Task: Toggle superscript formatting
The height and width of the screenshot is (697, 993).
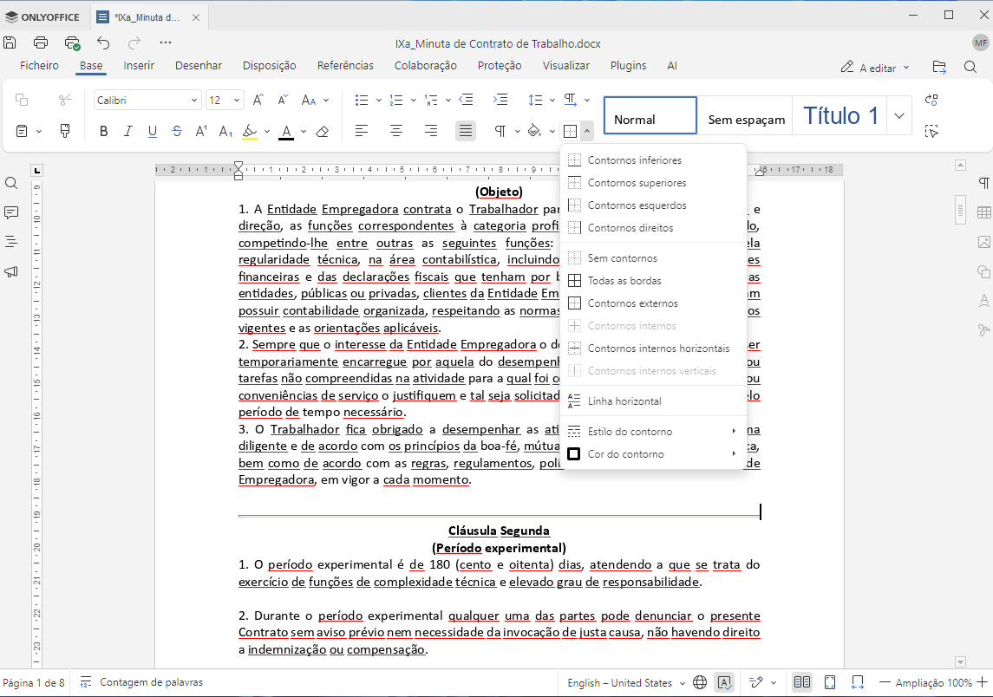Action: 201,131
